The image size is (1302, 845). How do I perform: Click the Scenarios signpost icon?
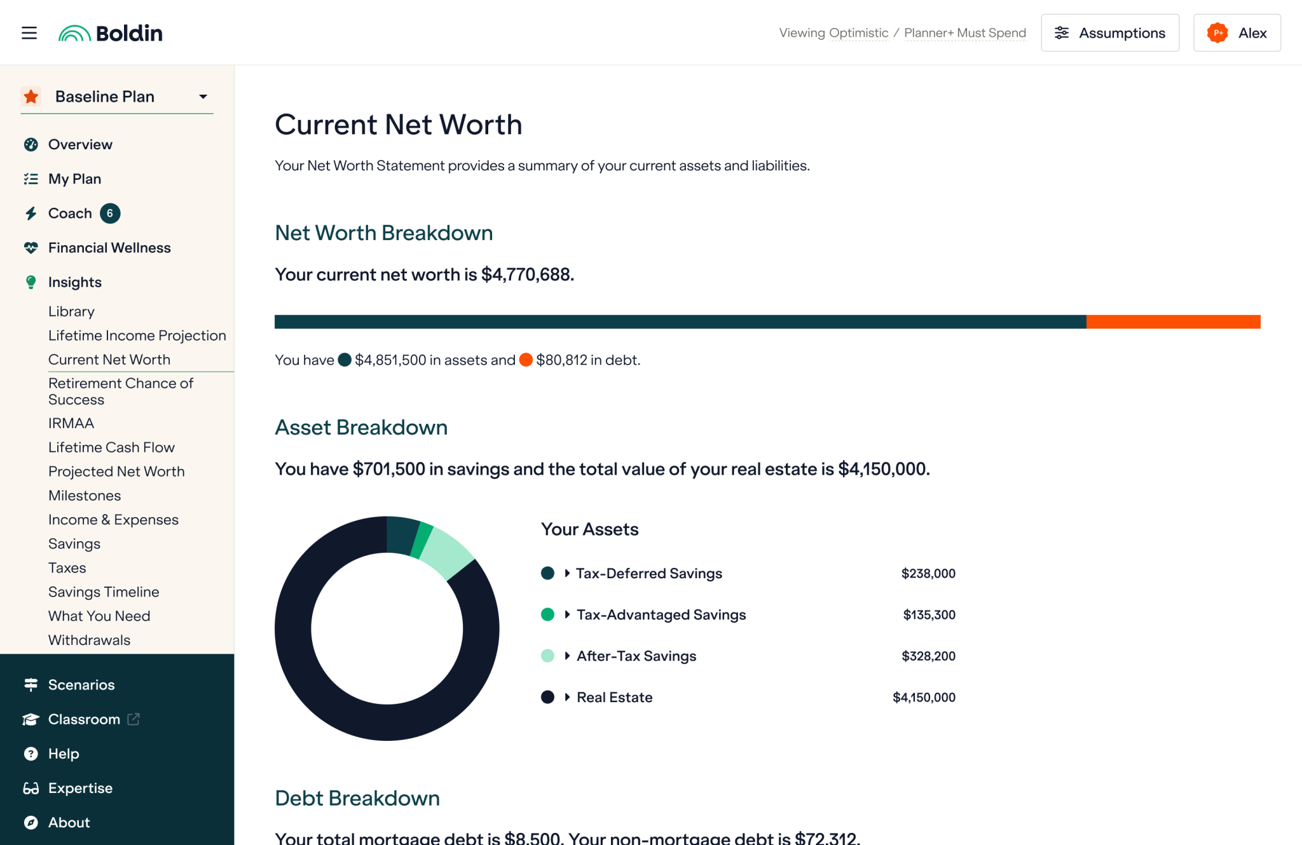[31, 685]
